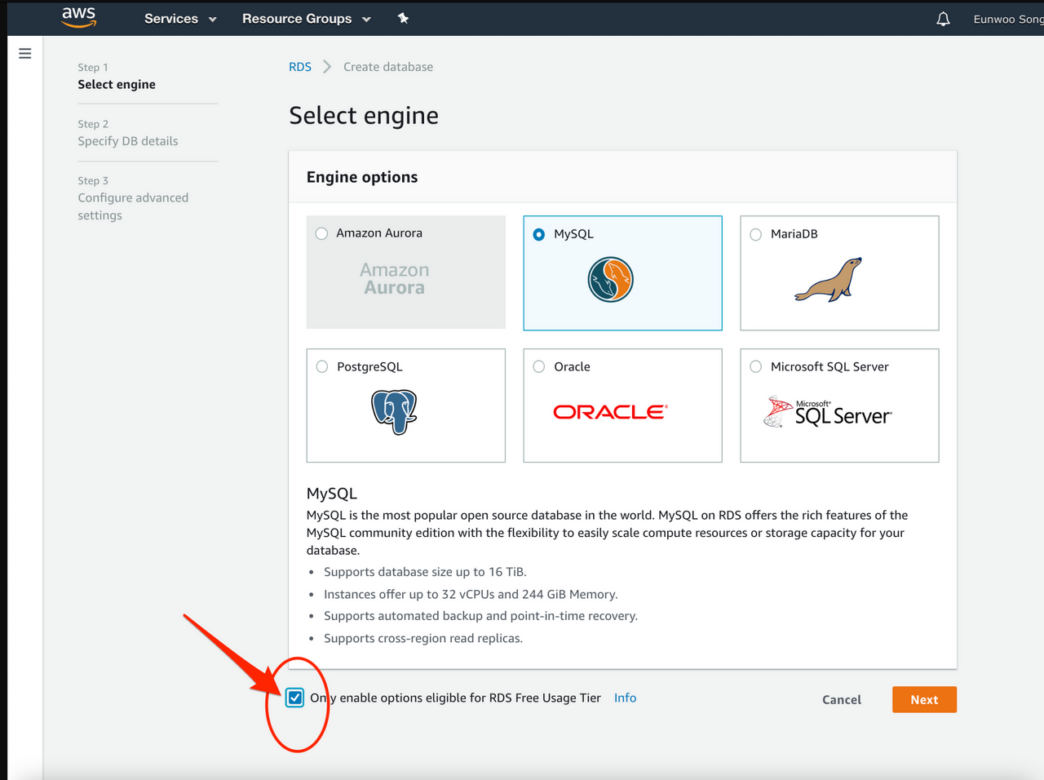1044x780 pixels.
Task: Click the RDS breadcrumb link
Action: click(300, 67)
